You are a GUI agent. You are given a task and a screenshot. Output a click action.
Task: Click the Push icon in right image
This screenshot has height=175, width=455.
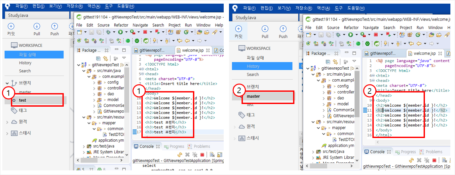tap(283, 29)
